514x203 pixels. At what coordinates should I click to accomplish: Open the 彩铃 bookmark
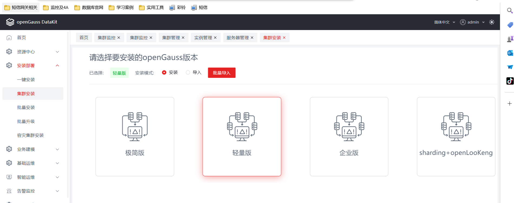pos(178,8)
